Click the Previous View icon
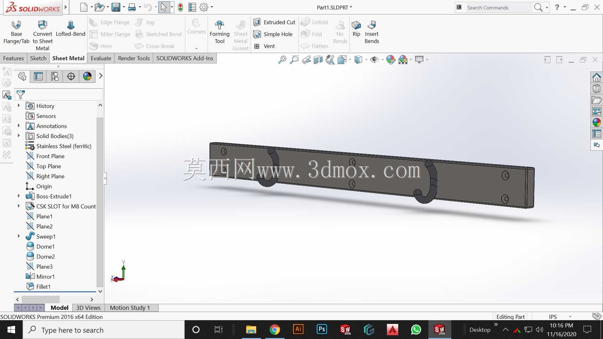Screen dimensions: 603x339 306,60
